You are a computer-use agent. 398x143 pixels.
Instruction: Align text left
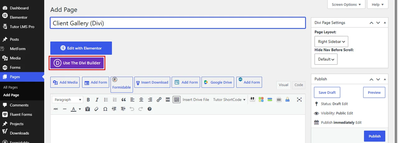pyautogui.click(x=132, y=100)
